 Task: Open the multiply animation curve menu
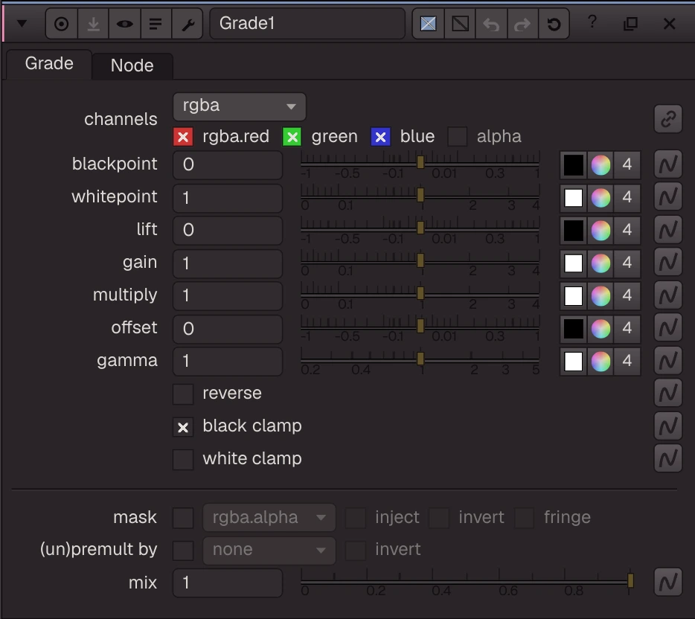668,295
